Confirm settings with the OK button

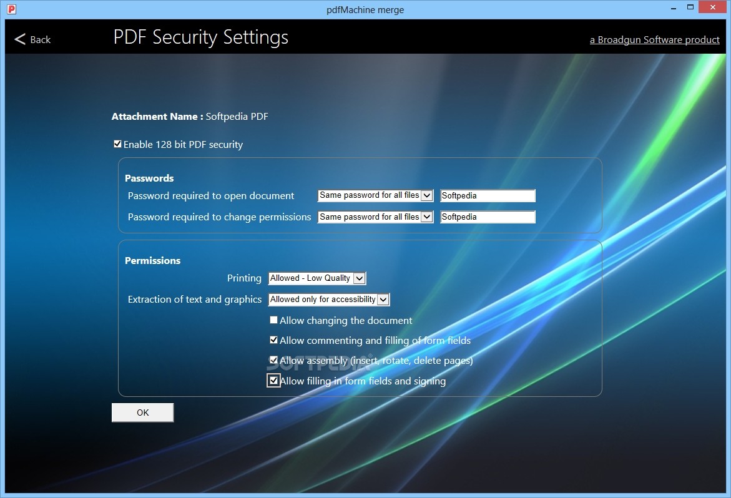pyautogui.click(x=143, y=413)
